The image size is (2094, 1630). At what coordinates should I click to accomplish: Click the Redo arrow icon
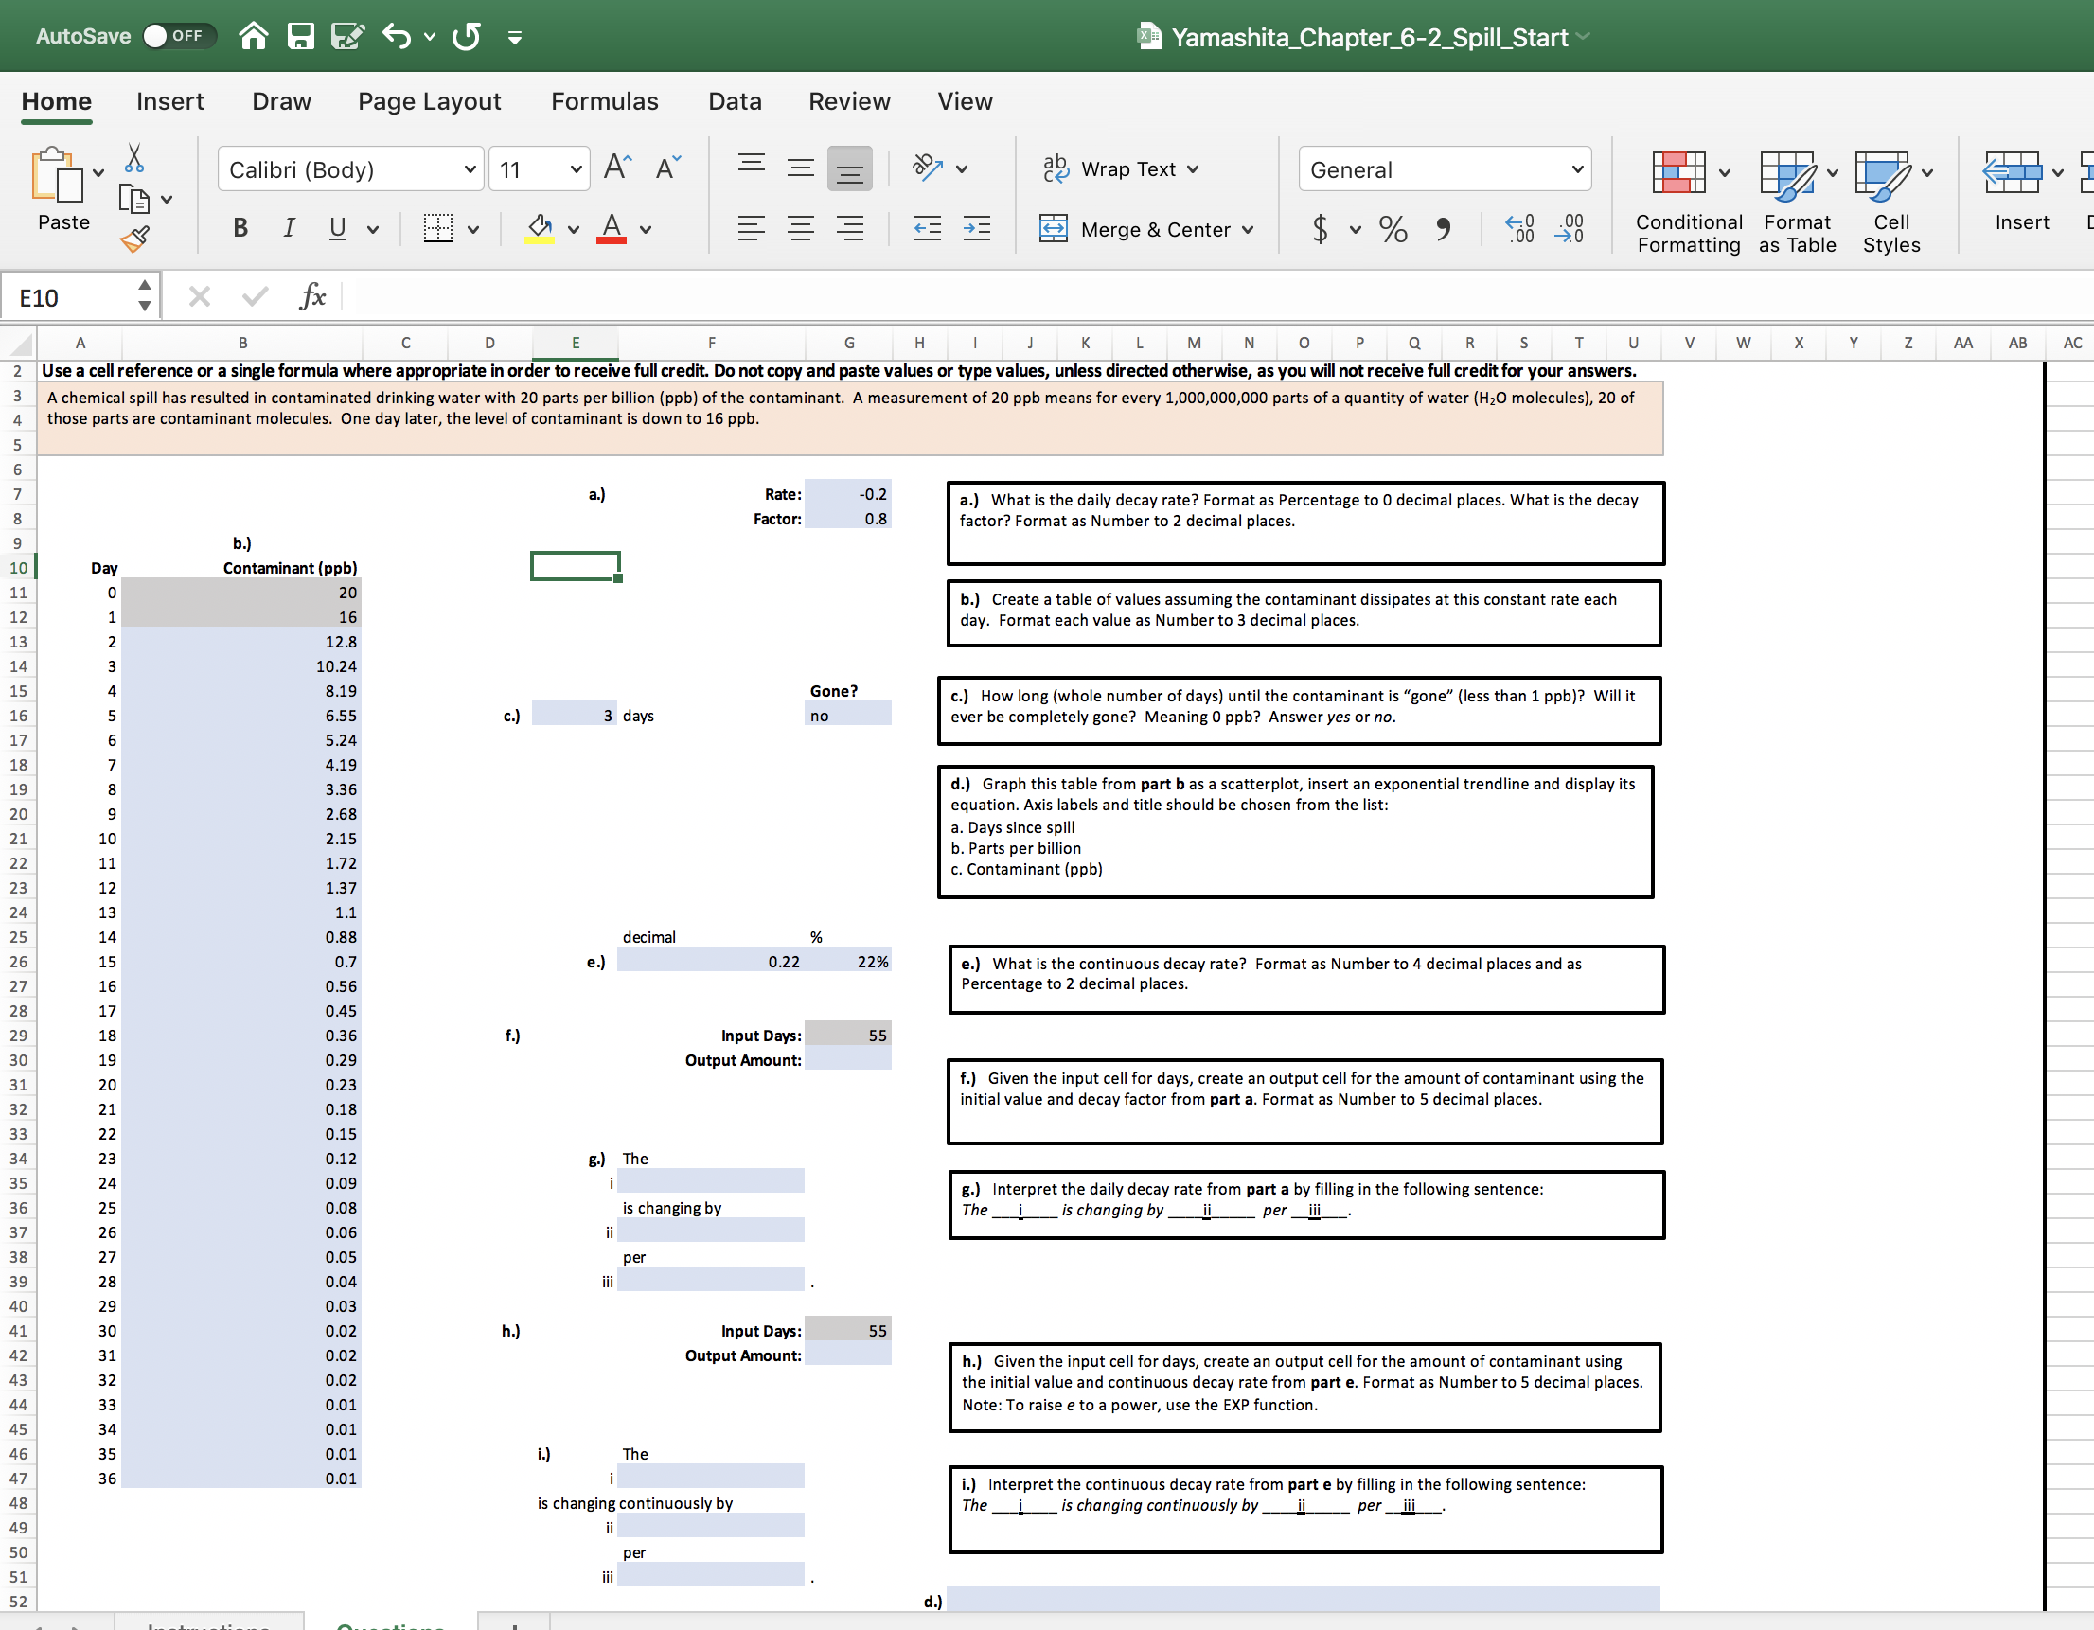tap(466, 36)
